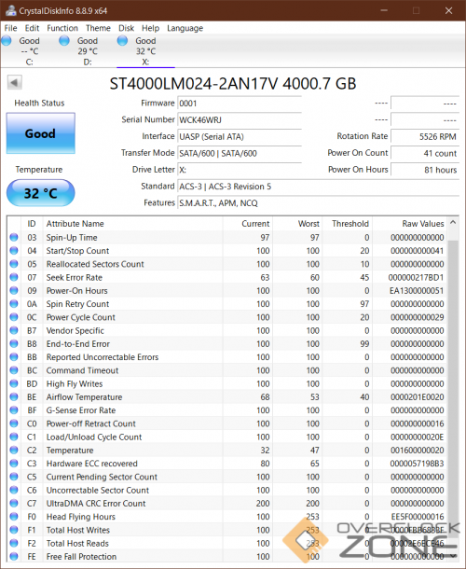Viewport: 466px width, 569px height.
Task: Select the X: drive tab at 32 °C
Action: [x=145, y=51]
